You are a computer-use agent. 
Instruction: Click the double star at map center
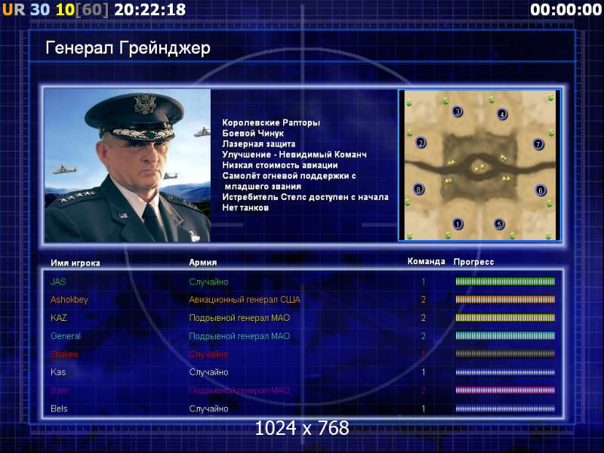tap(479, 168)
